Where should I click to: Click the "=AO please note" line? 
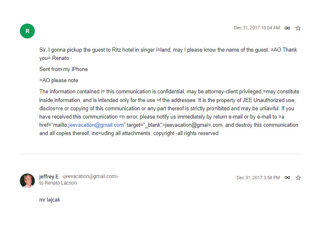pos(59,81)
